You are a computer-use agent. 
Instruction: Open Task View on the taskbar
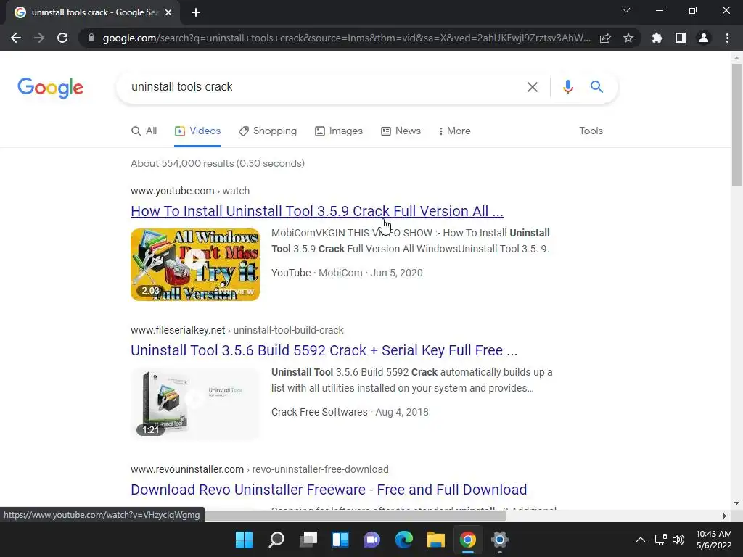click(308, 540)
